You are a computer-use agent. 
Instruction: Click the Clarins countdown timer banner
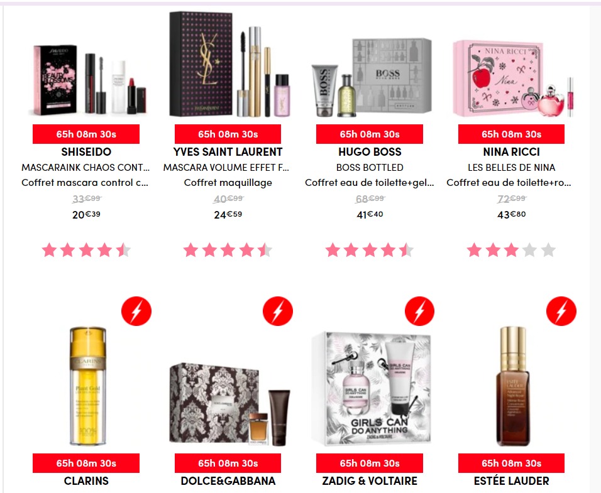tap(86, 463)
